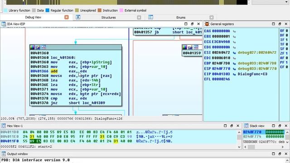Select the Debug View tab
290x163 pixels.
point(33,17)
